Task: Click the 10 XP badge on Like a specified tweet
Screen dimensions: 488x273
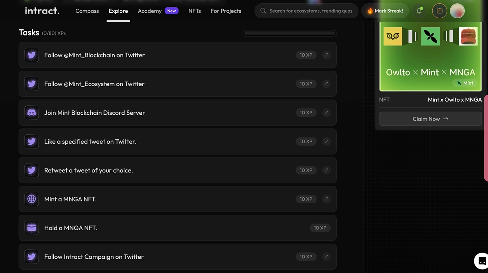Action: point(306,142)
